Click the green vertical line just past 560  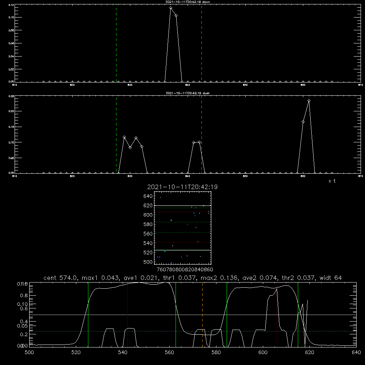(x=176, y=315)
